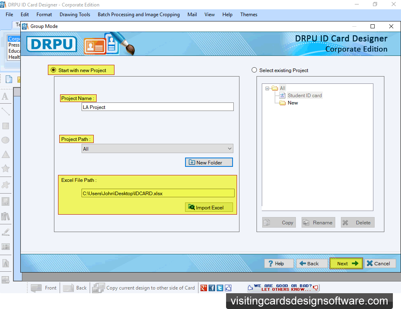Image resolution: width=401 pixels, height=309 pixels.
Task: Open the Format menu
Action: click(x=44, y=15)
